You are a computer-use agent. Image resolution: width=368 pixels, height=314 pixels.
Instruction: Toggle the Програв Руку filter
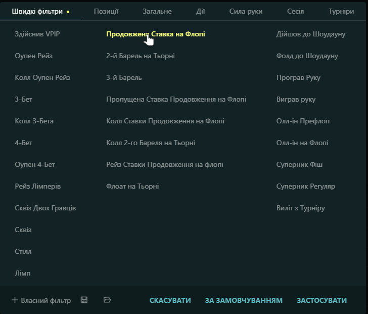point(298,77)
